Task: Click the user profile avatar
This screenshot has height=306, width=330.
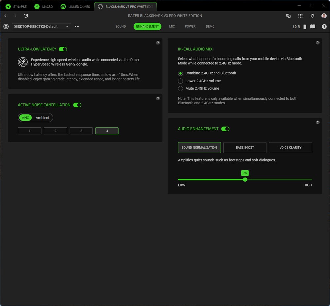Action: (324, 16)
